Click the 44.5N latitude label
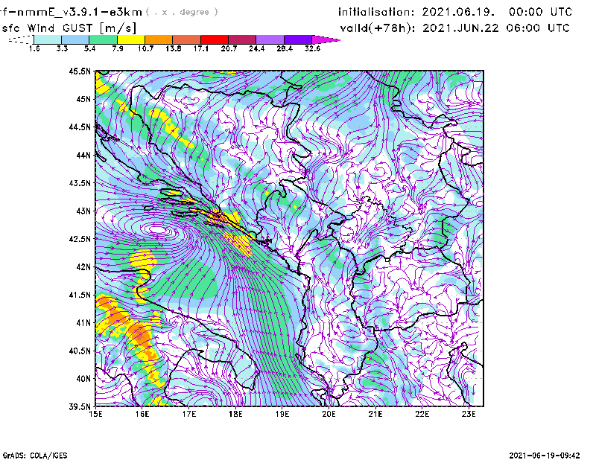The width and height of the screenshot is (596, 460). [x=80, y=127]
